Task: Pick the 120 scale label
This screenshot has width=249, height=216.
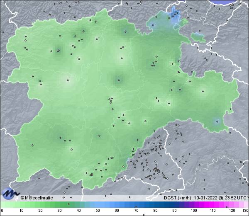Action: (232, 211)
